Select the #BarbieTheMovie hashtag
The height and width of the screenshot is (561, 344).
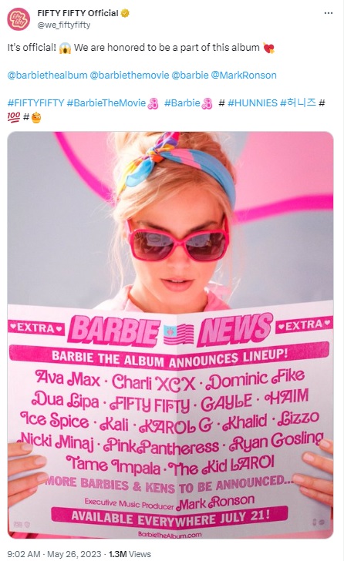106,103
